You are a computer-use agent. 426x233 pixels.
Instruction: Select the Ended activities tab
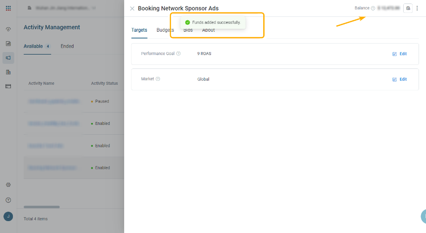pyautogui.click(x=67, y=46)
